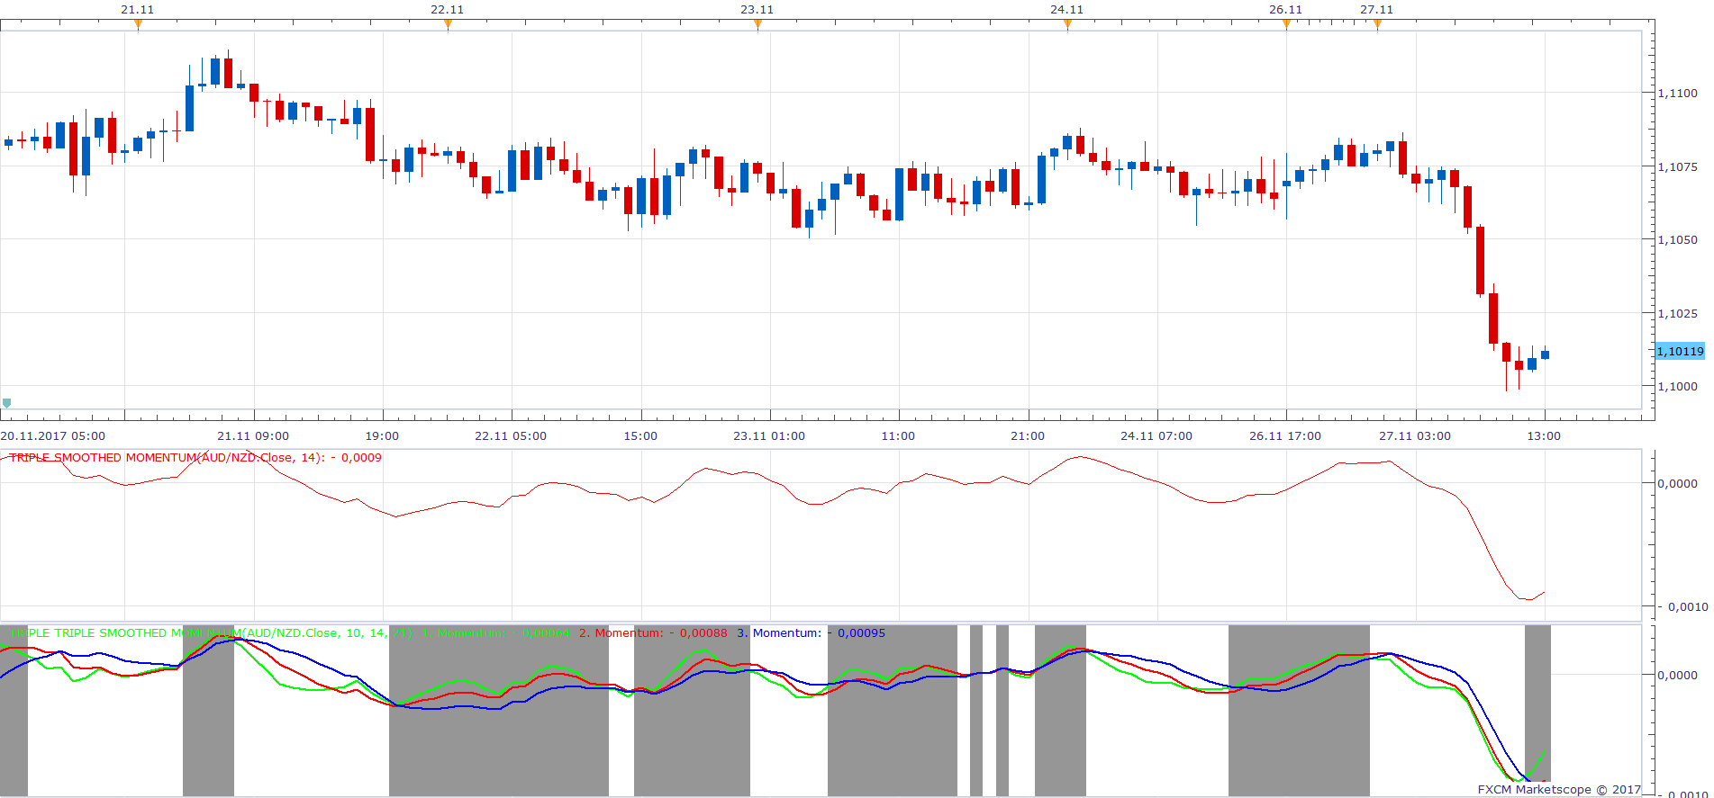Click the 1,1000 price axis label
The height and width of the screenshot is (798, 1714).
click(1678, 386)
